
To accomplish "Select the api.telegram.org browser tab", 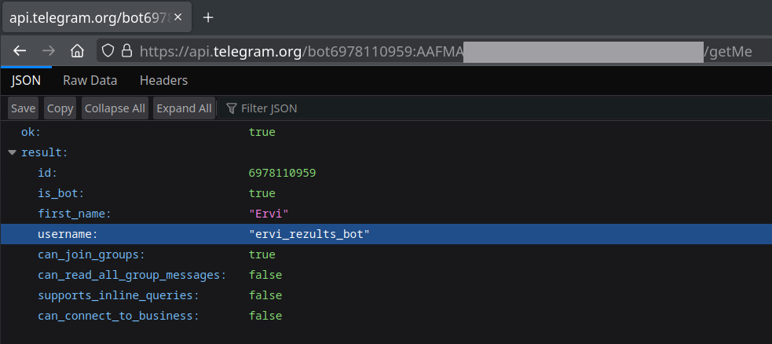I will point(97,17).
